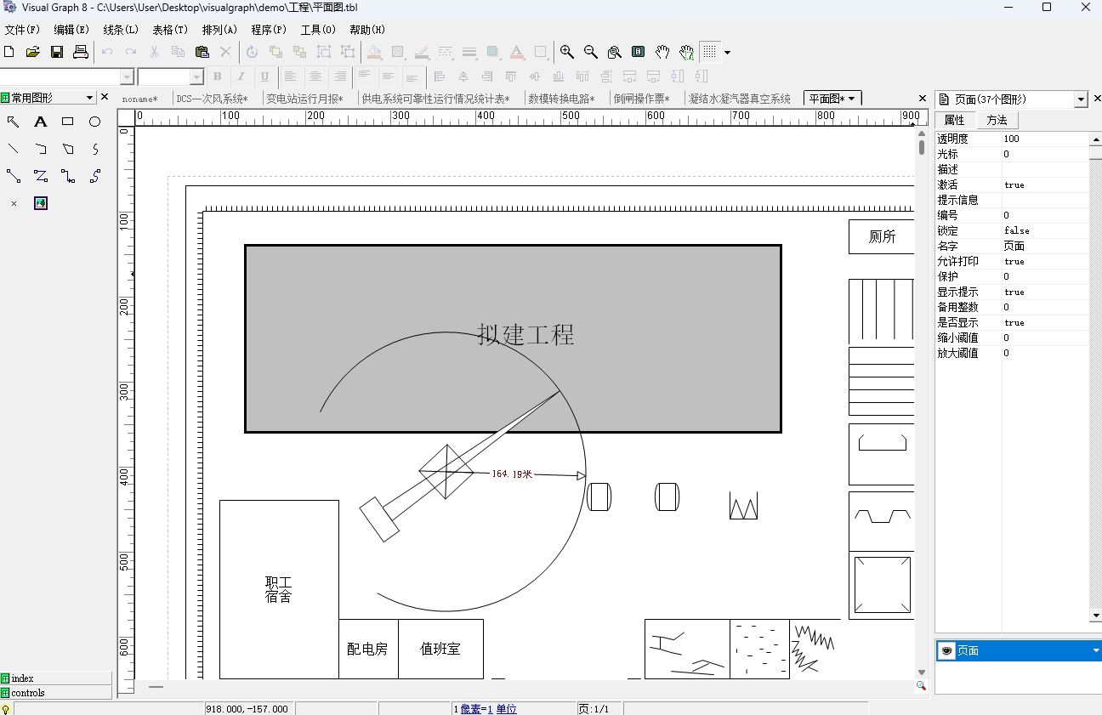The height and width of the screenshot is (715, 1102).
Task: Click the 拟建工程 label on the canvas
Action: pos(525,334)
